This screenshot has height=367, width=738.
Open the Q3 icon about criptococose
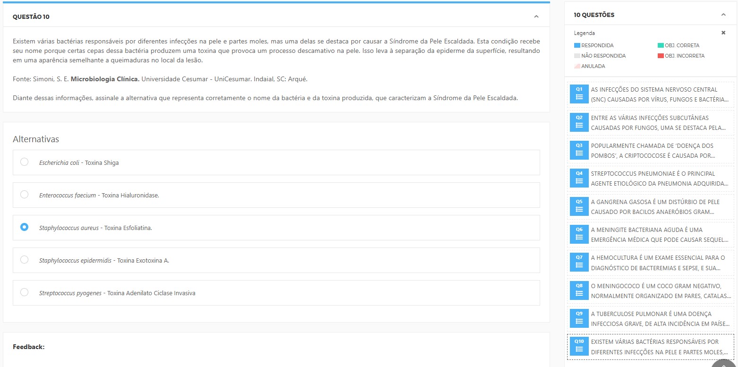coord(579,151)
